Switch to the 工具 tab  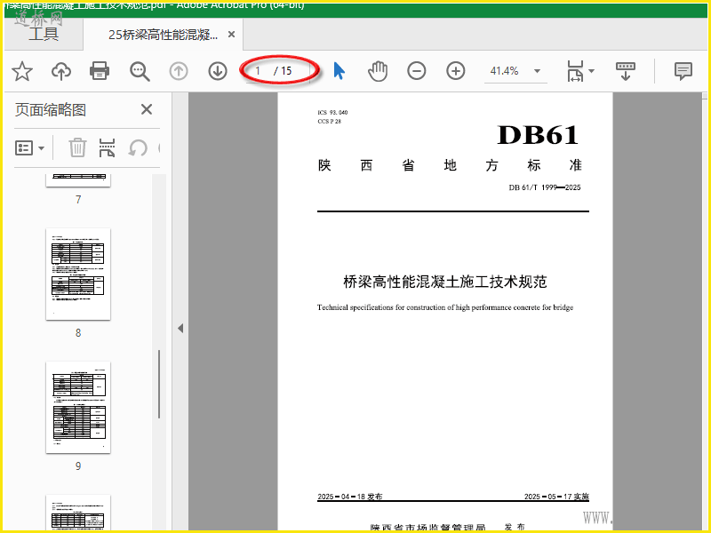click(x=44, y=34)
